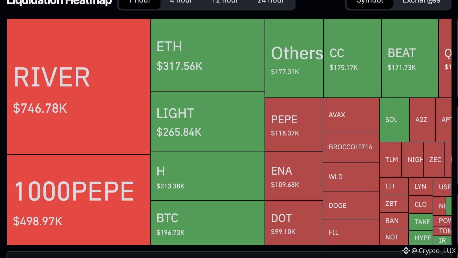Click the CC $175.17K block
This screenshot has width=458, height=258.
pos(353,58)
